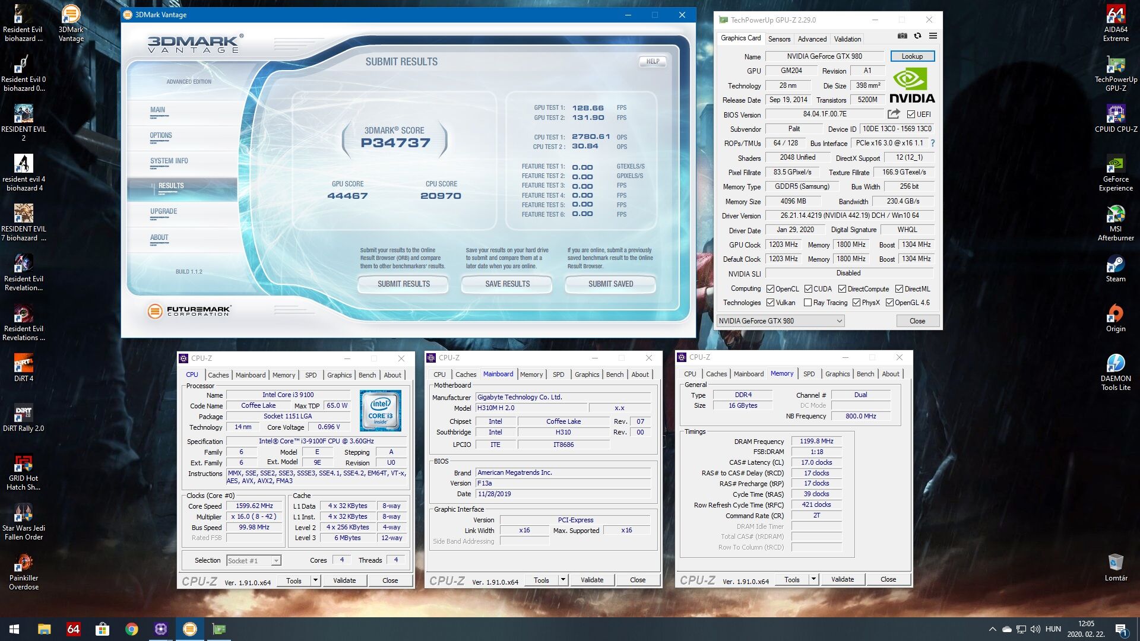Click the BIOS version share icon
1140x641 pixels.
pyautogui.click(x=894, y=114)
